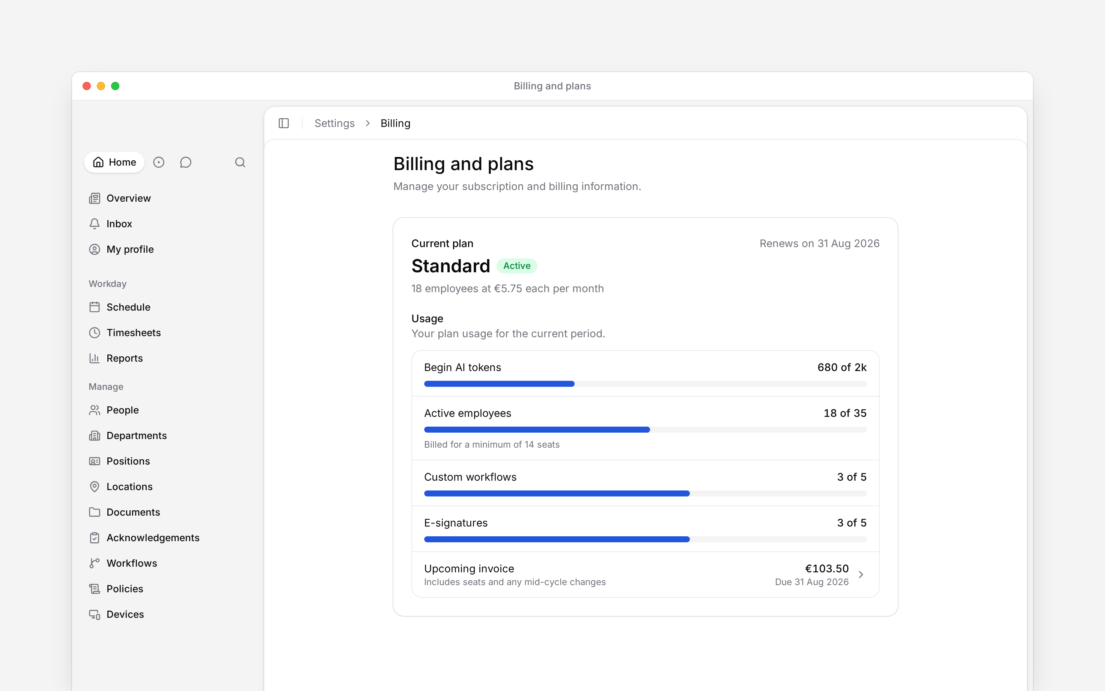1105x691 pixels.
Task: Click the Custom workflows progress bar
Action: pyautogui.click(x=645, y=493)
